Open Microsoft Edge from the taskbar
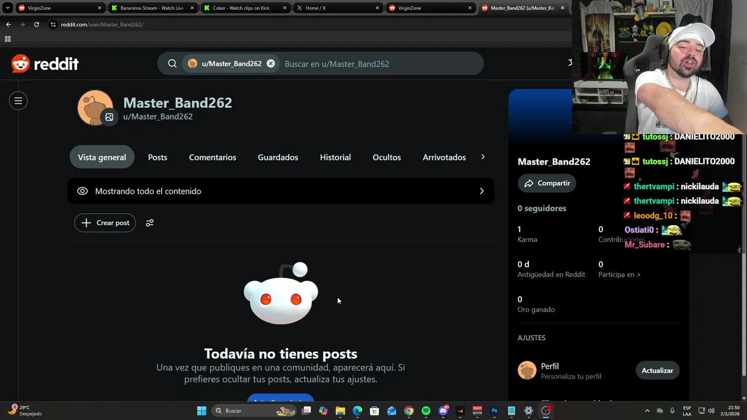 357,411
